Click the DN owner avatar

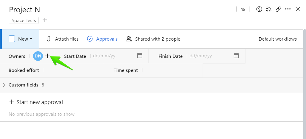click(x=38, y=56)
